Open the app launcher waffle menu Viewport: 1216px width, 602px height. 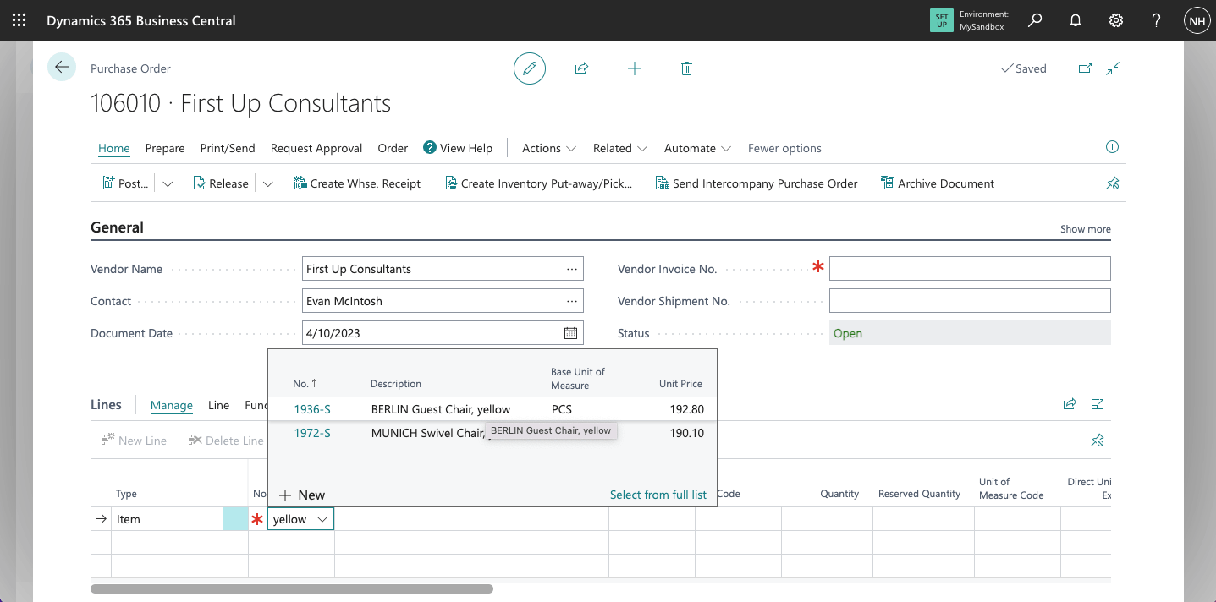coord(19,20)
